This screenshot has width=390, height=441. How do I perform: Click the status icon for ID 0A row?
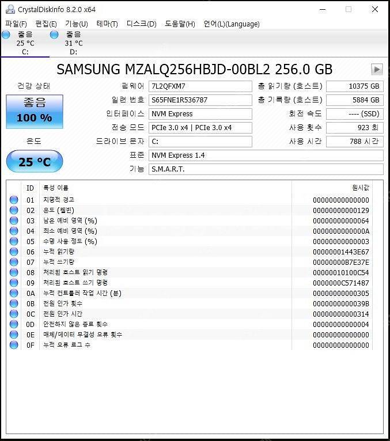pos(14,293)
